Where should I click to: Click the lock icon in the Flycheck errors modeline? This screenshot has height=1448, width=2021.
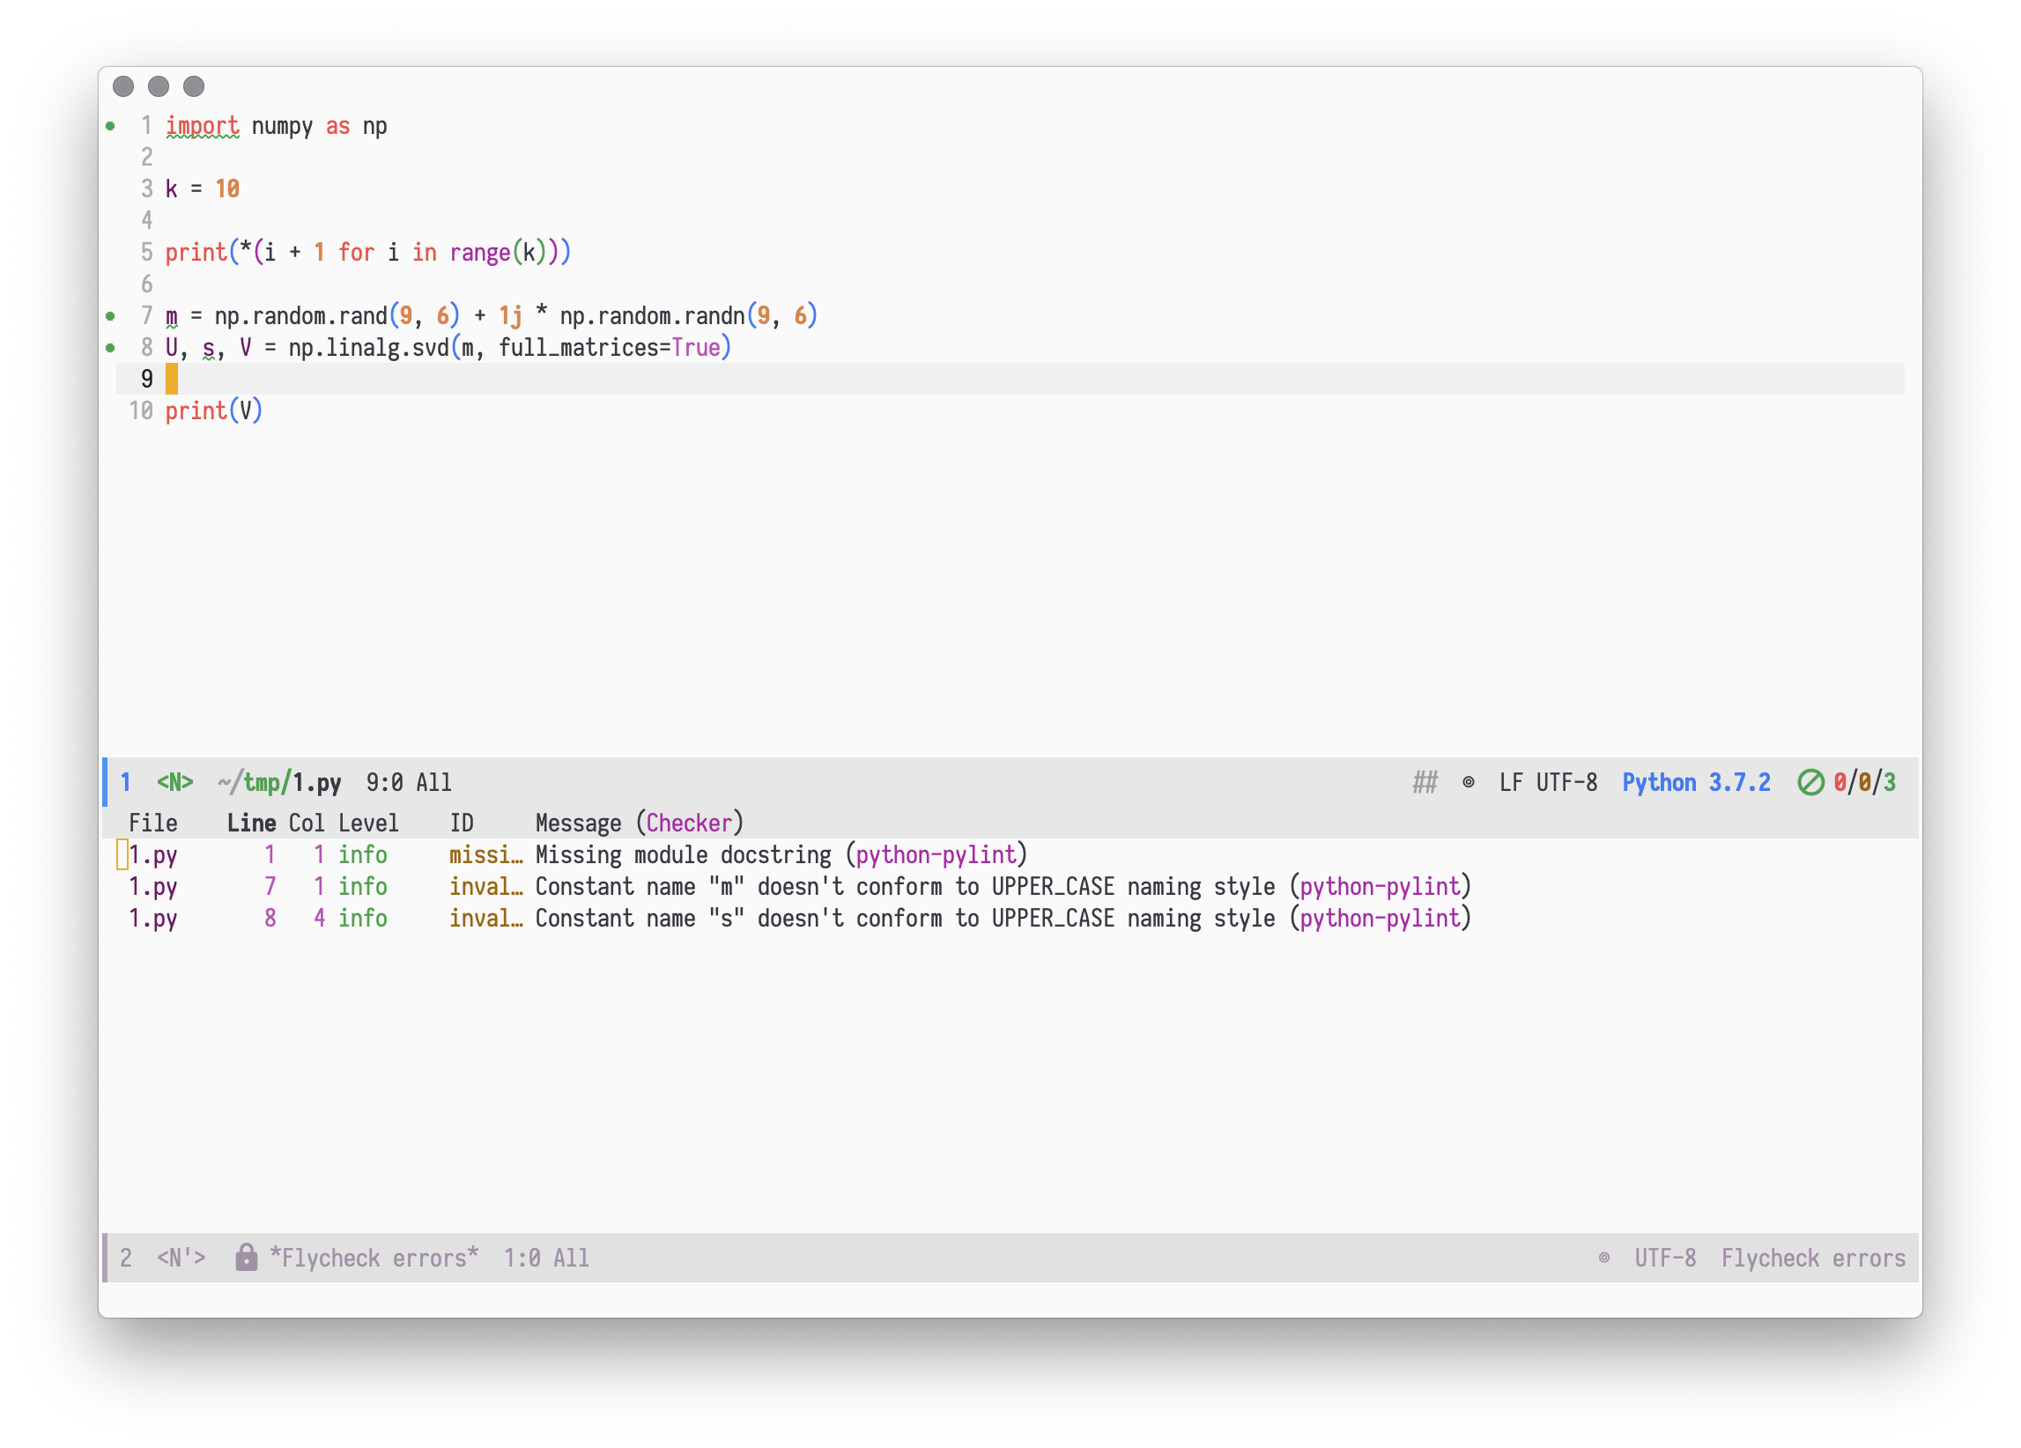pyautogui.click(x=247, y=1257)
